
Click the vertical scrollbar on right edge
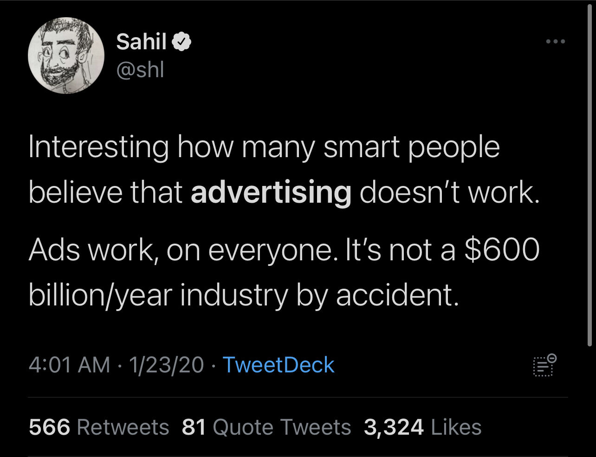click(590, 177)
